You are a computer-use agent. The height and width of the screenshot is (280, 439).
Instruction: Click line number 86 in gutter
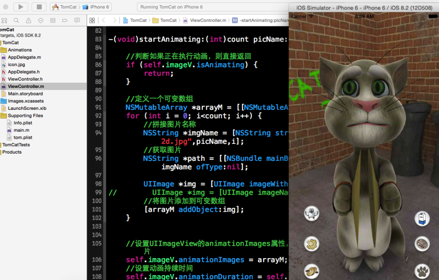coord(98,65)
